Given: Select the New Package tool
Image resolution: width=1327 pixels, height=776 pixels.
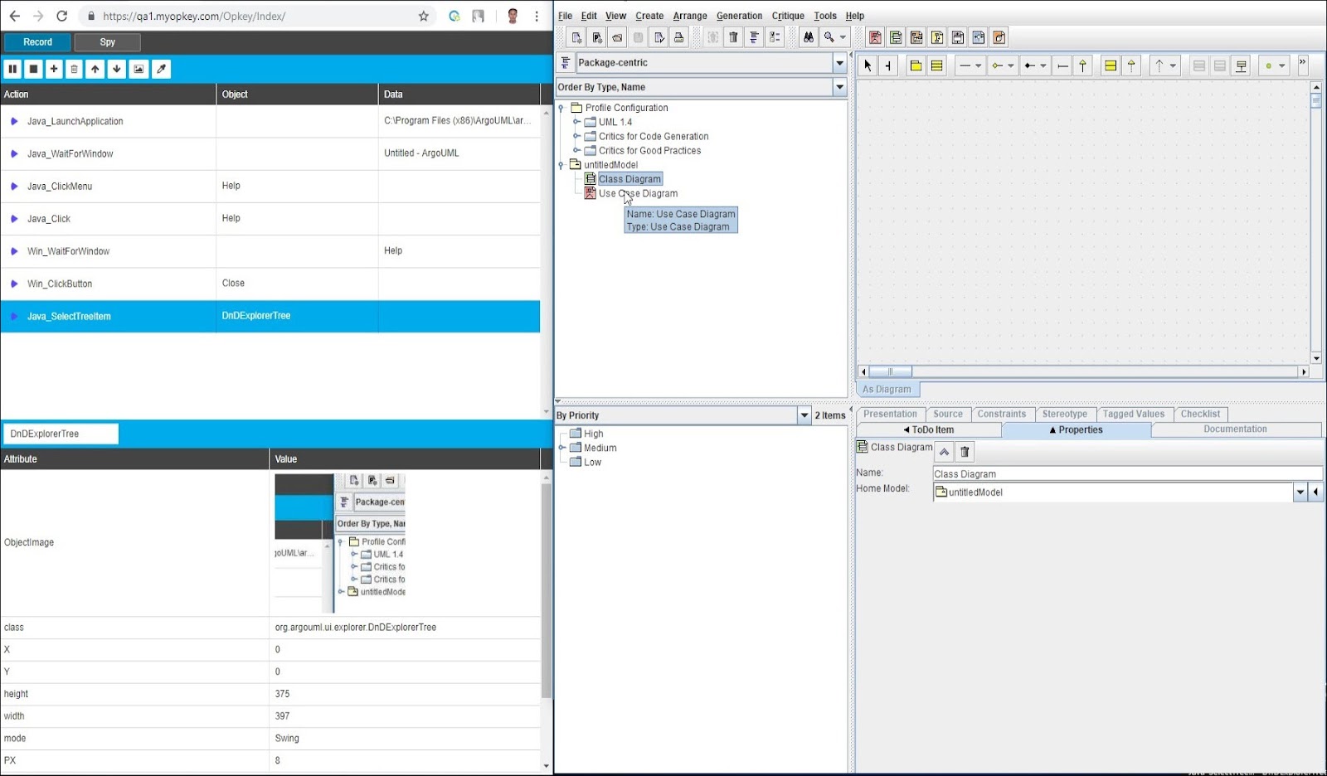Looking at the screenshot, I should pyautogui.click(x=916, y=65).
